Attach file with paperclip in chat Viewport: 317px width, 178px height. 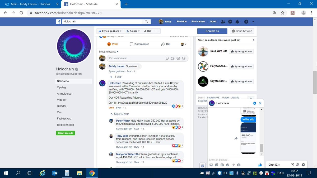pyautogui.click(x=233, y=165)
